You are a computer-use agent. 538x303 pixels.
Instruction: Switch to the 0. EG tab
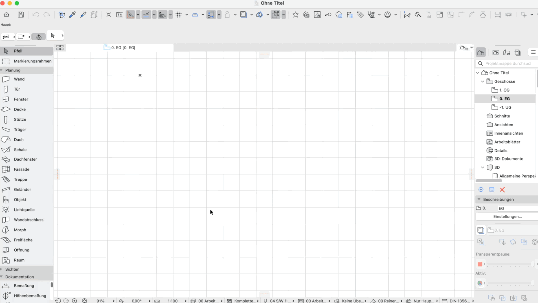(120, 48)
